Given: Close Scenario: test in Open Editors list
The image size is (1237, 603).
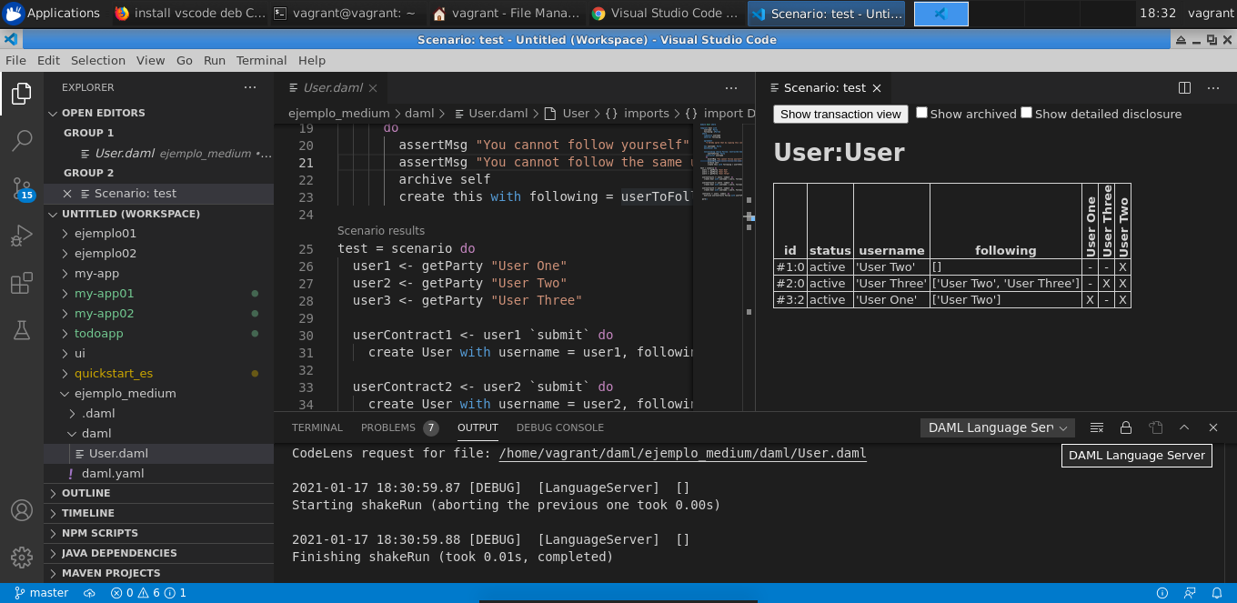Looking at the screenshot, I should 67,194.
